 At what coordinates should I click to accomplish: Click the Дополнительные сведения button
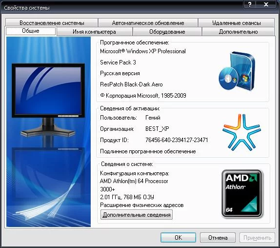tap(137, 215)
